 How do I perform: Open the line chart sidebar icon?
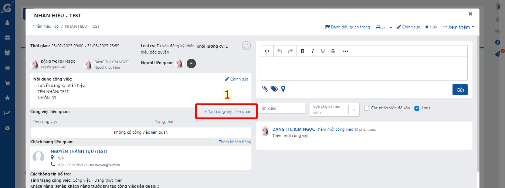[7, 113]
